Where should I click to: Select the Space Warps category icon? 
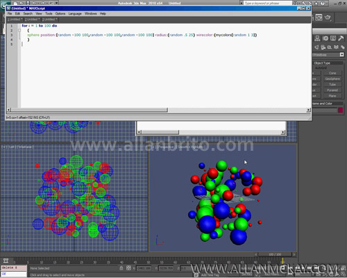[336, 47]
